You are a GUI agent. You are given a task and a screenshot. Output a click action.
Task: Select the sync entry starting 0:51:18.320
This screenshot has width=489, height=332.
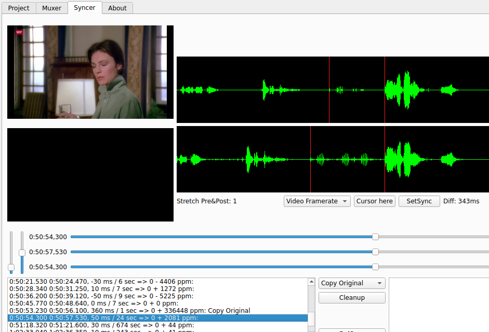[157, 325]
